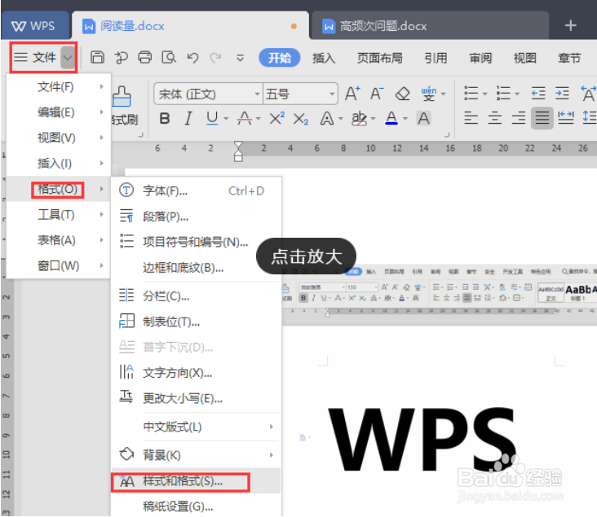Image resolution: width=597 pixels, height=517 pixels.
Task: Select 更改大小写(E)... menu entry
Action: pos(197,398)
